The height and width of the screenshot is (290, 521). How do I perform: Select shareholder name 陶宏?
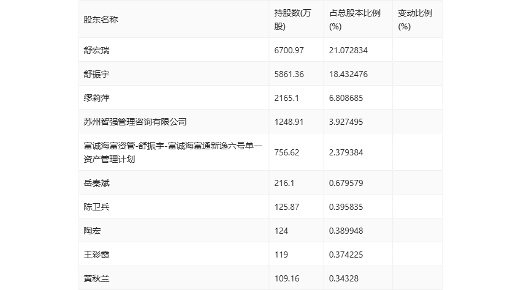92,231
